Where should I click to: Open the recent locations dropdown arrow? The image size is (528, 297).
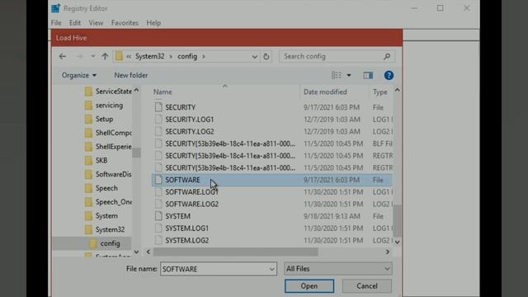92,56
